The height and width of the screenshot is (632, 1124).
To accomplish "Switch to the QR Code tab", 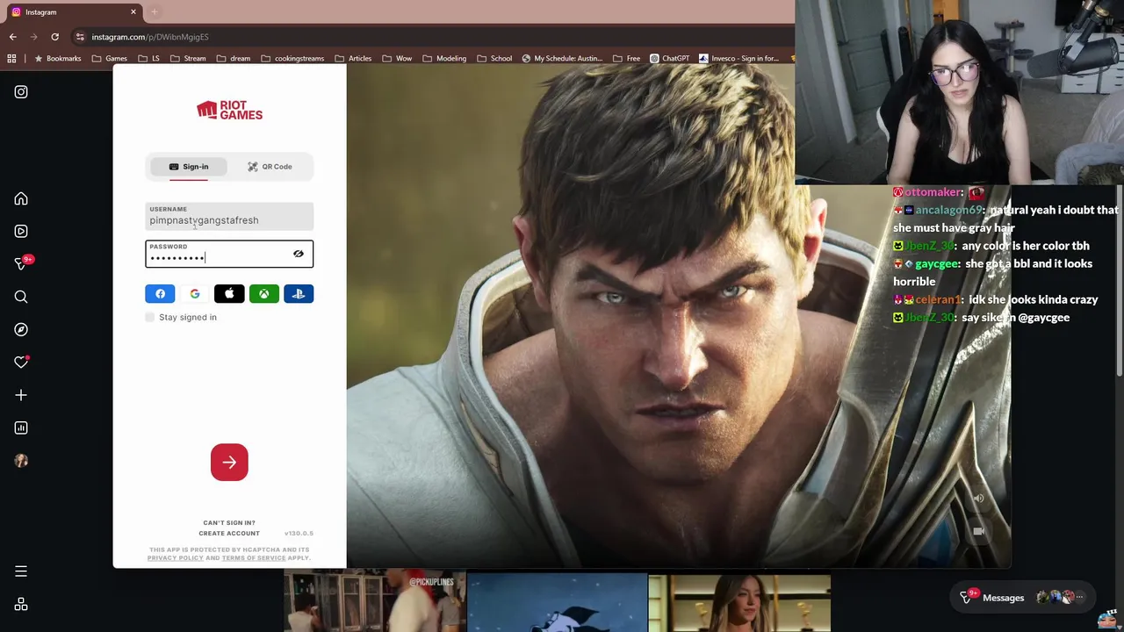I will pyautogui.click(x=270, y=167).
